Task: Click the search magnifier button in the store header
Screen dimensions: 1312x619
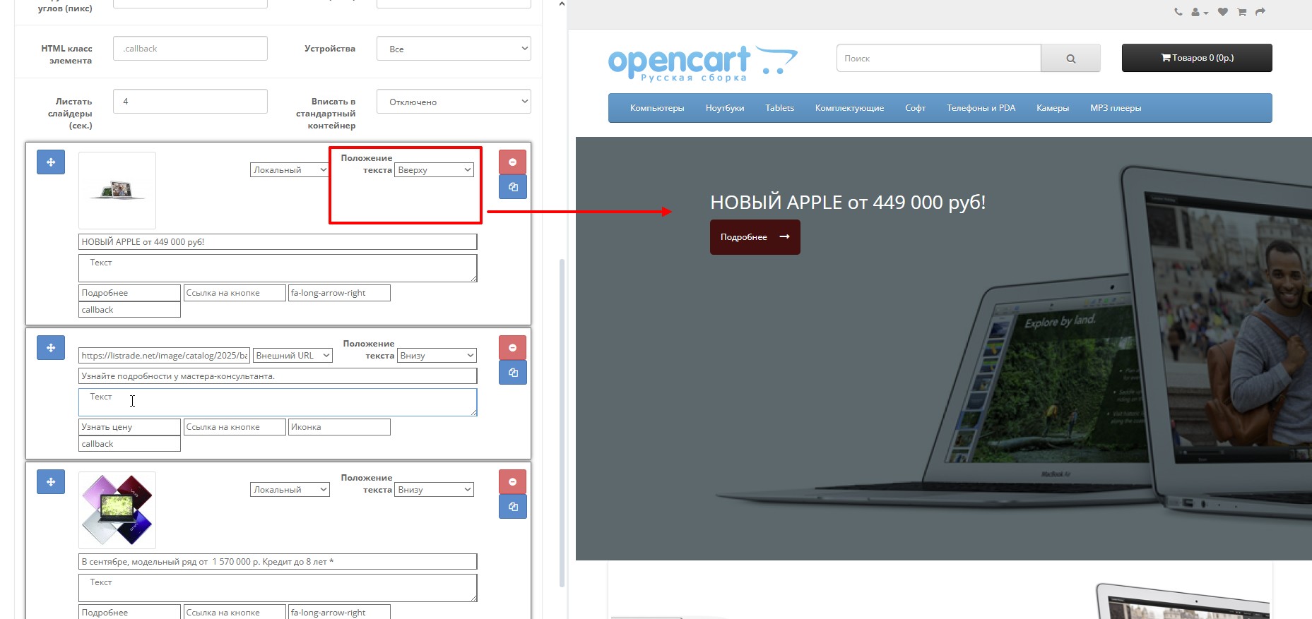Action: coord(1070,59)
